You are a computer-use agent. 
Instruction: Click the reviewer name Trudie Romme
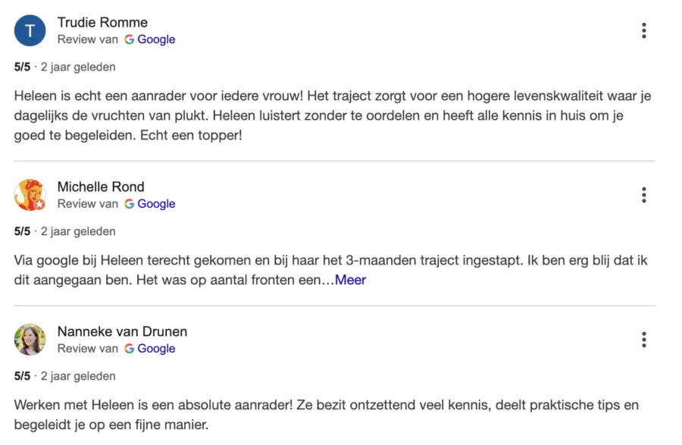coord(102,22)
